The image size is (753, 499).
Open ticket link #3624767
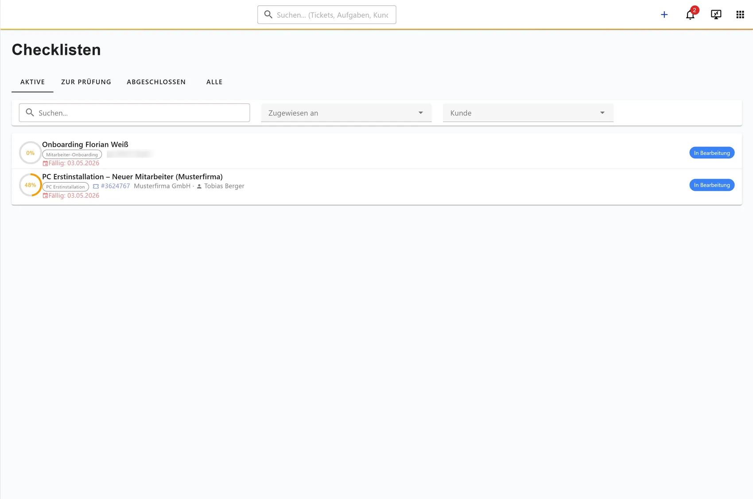pyautogui.click(x=116, y=186)
